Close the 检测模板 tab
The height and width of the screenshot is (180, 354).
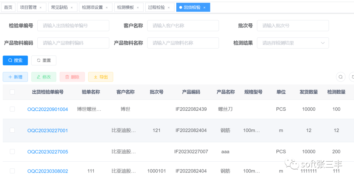pyautogui.click(x=138, y=8)
